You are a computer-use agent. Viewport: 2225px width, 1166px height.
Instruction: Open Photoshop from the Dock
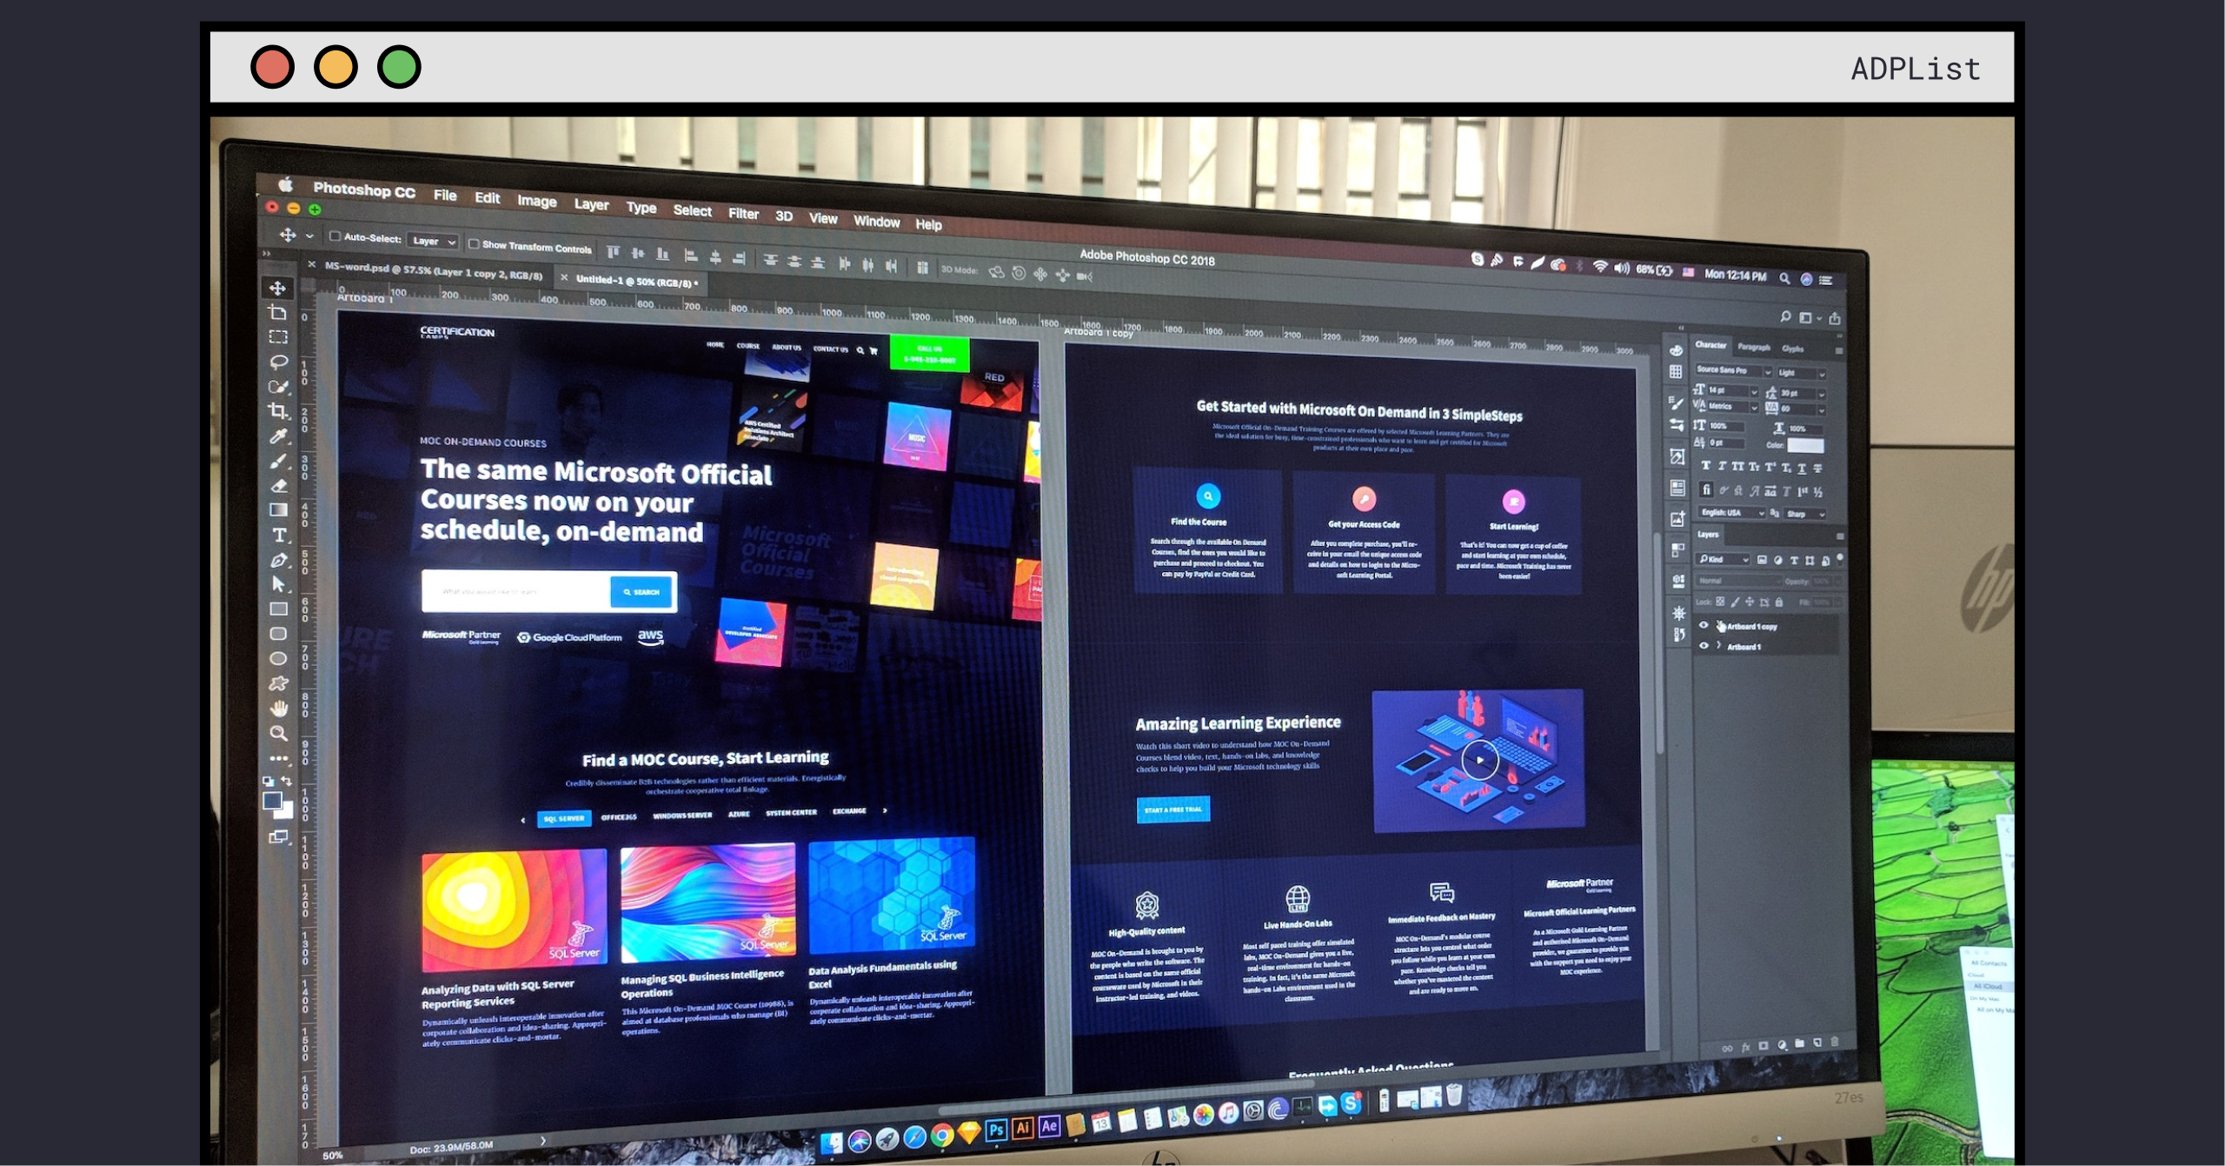(996, 1129)
